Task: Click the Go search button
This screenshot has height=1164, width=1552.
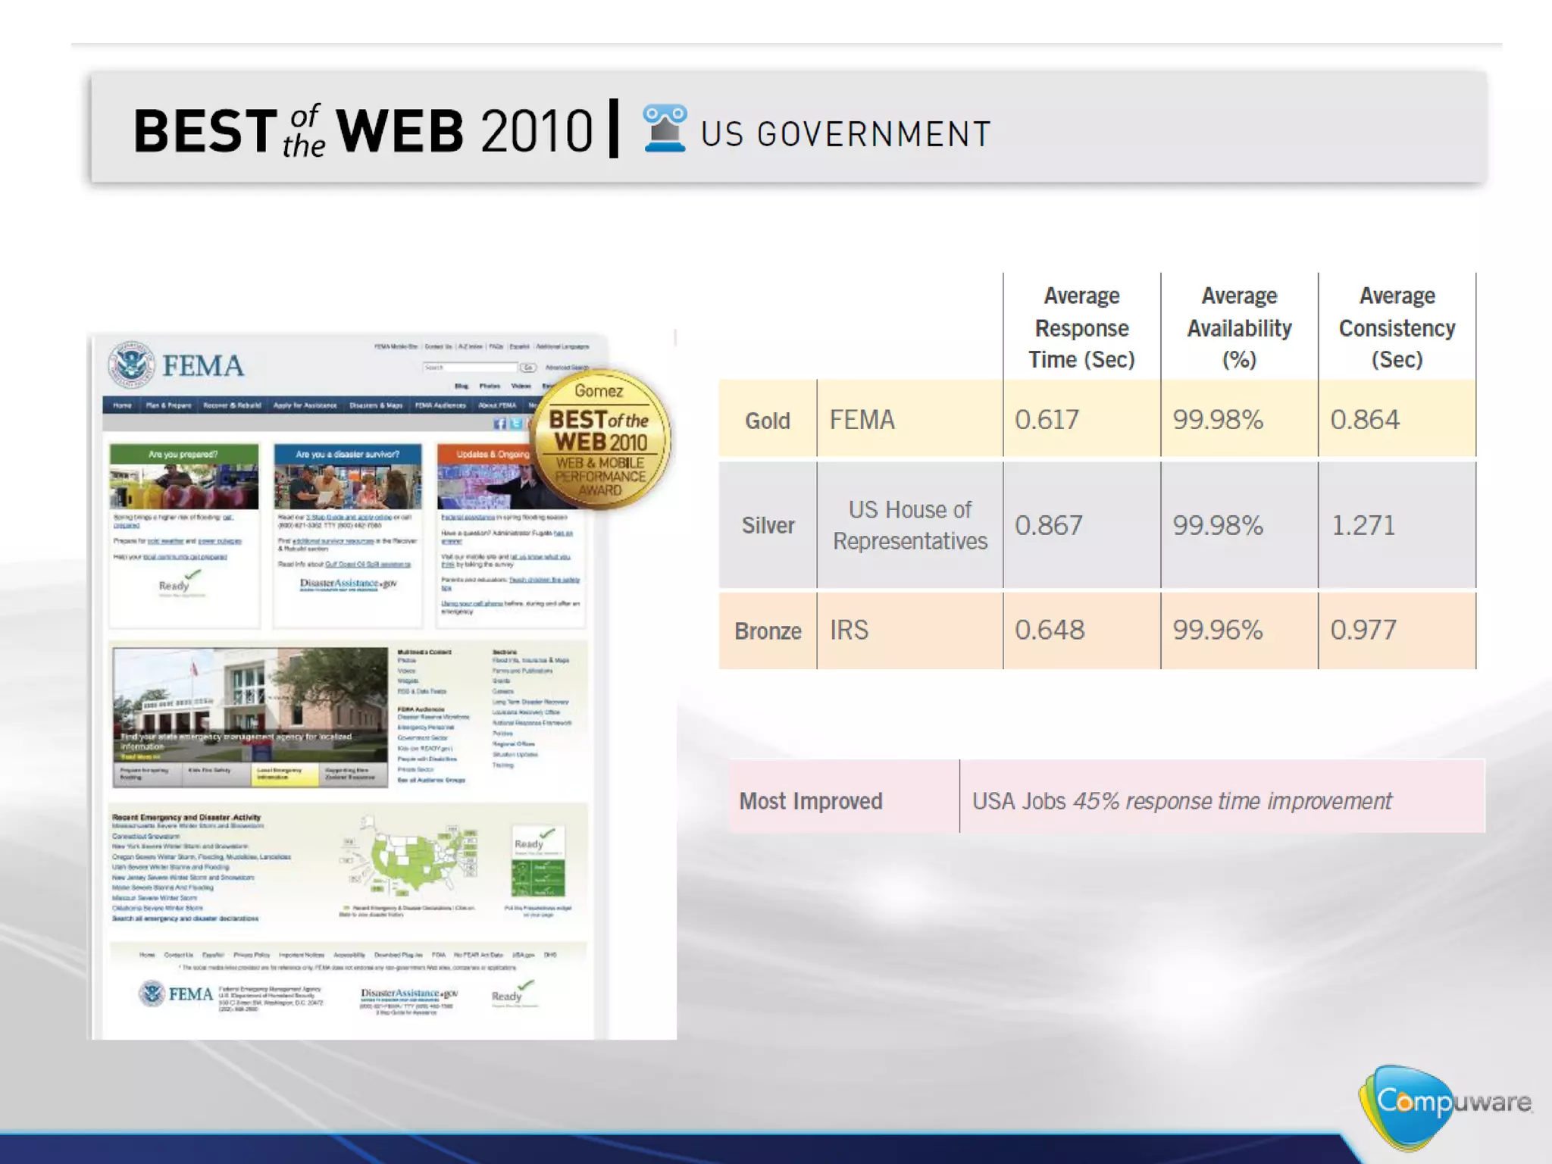Action: pos(527,368)
